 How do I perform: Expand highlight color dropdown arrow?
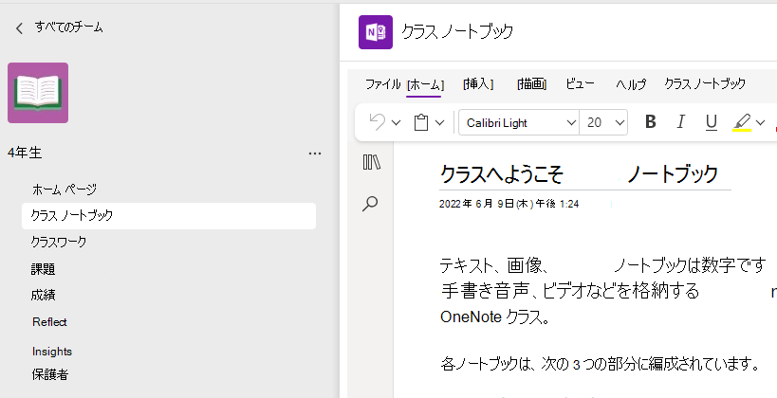(760, 123)
